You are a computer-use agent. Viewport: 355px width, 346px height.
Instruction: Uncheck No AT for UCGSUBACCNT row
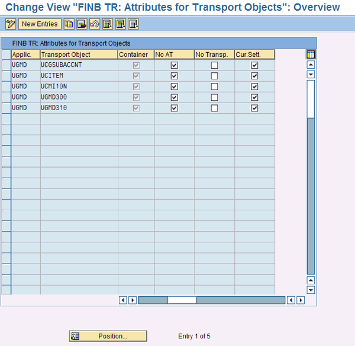coord(174,65)
